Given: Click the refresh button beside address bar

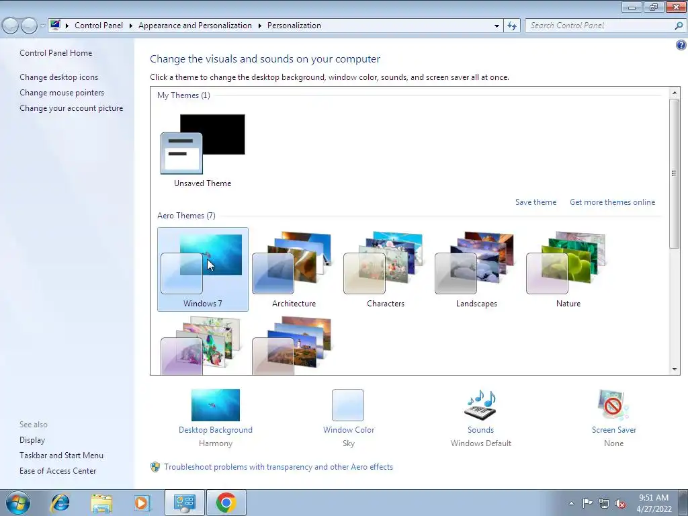Looking at the screenshot, I should click(x=512, y=26).
